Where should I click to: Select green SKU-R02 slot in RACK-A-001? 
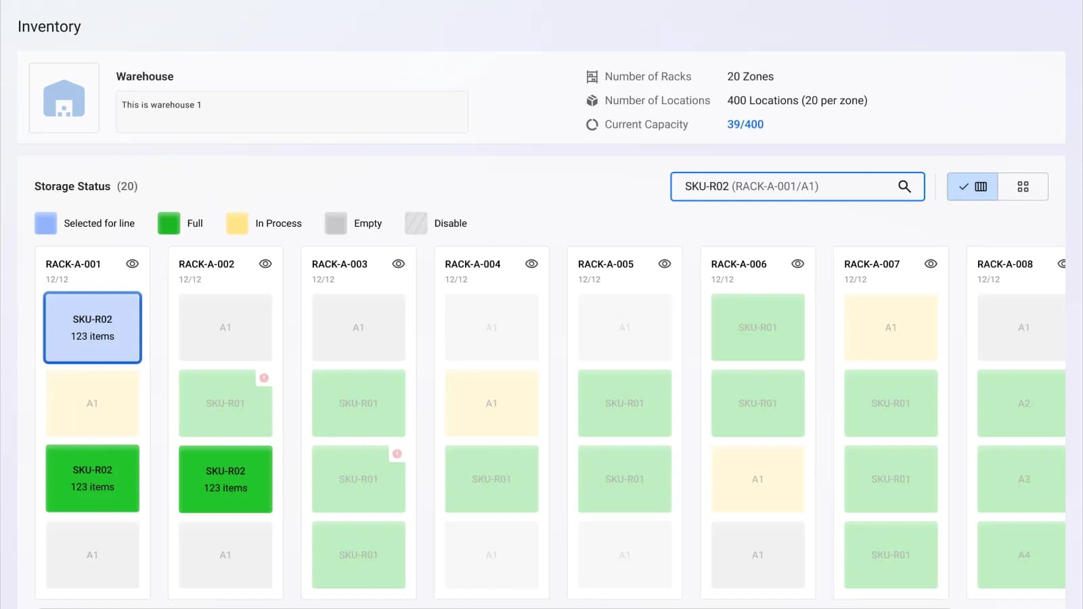tap(93, 478)
